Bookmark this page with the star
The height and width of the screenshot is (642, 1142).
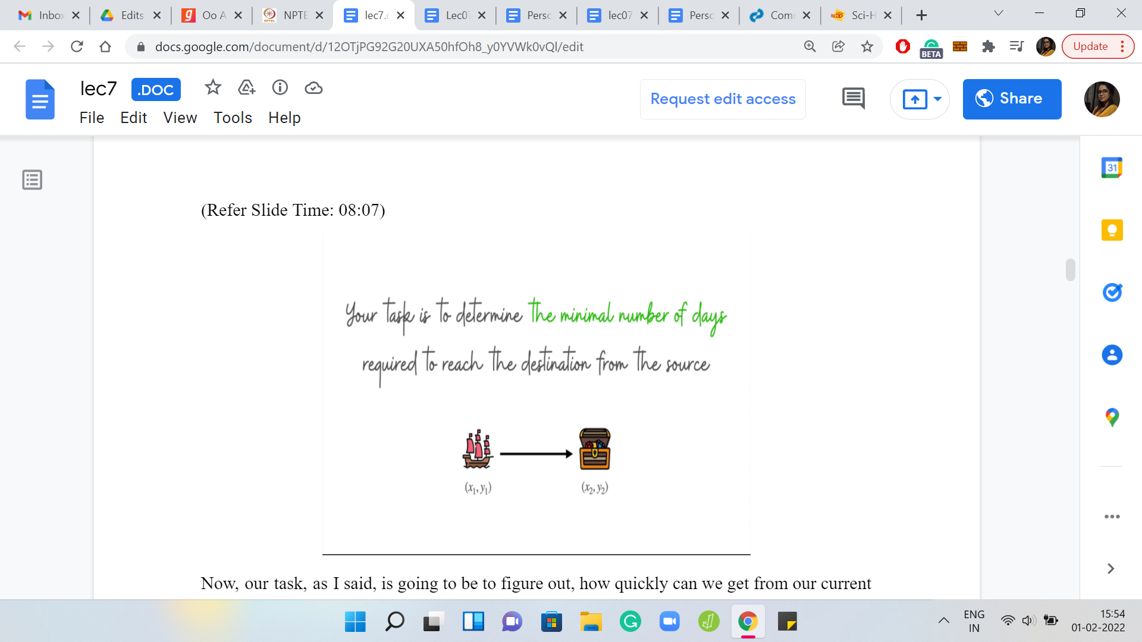[x=867, y=46]
